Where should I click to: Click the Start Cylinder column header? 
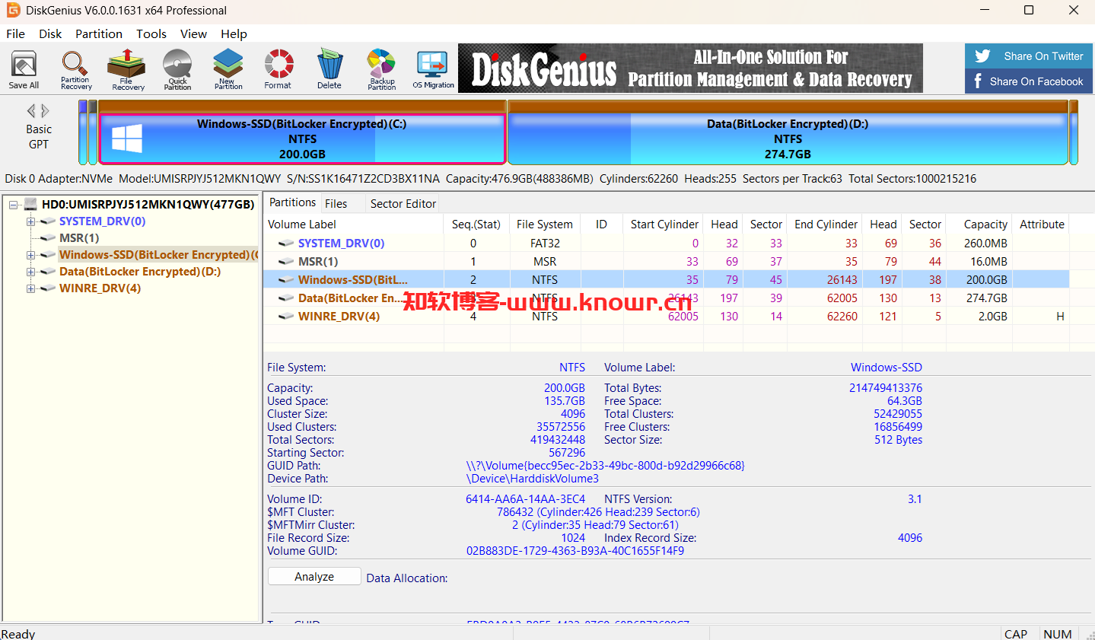[x=664, y=224]
